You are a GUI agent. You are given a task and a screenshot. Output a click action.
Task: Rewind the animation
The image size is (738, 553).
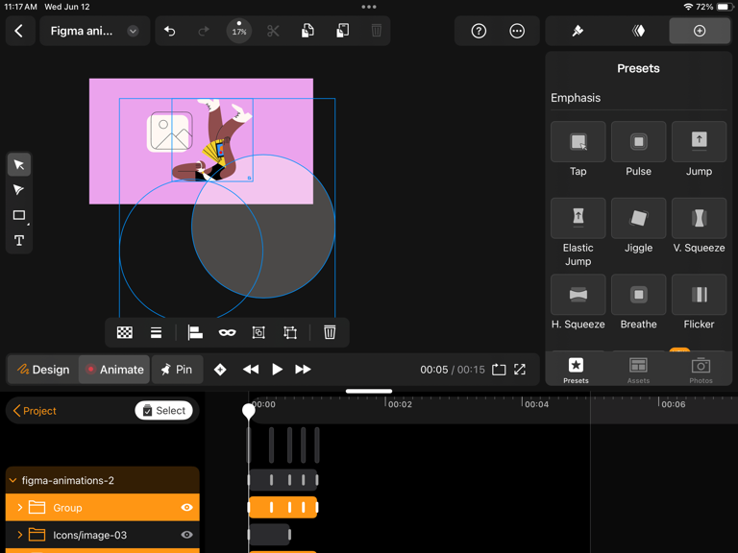251,370
